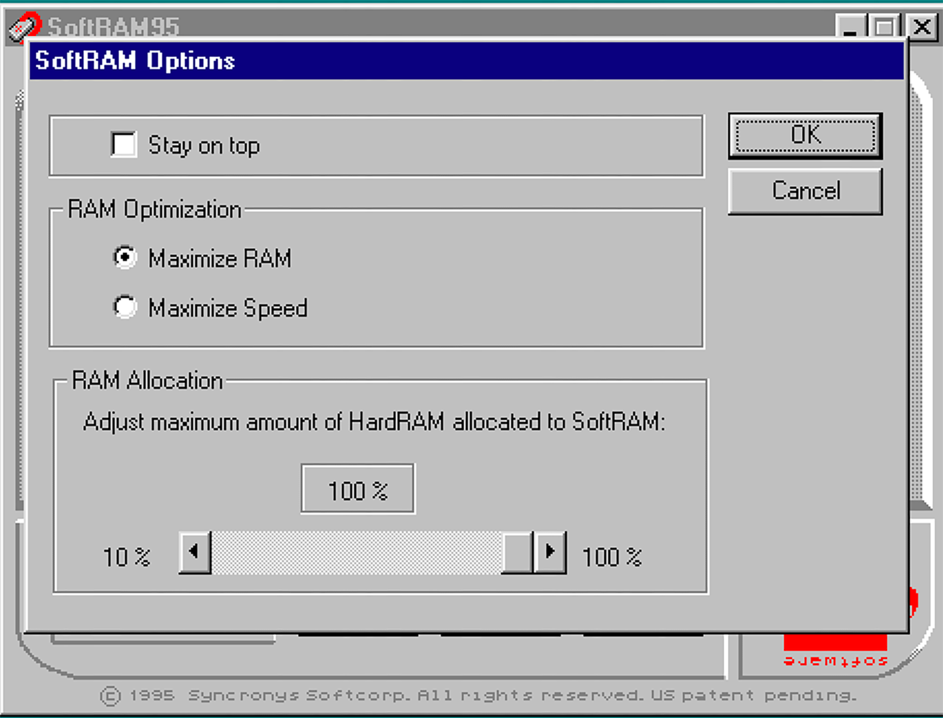
Task: Minimize the SoftRAM95 window
Action: (x=850, y=27)
